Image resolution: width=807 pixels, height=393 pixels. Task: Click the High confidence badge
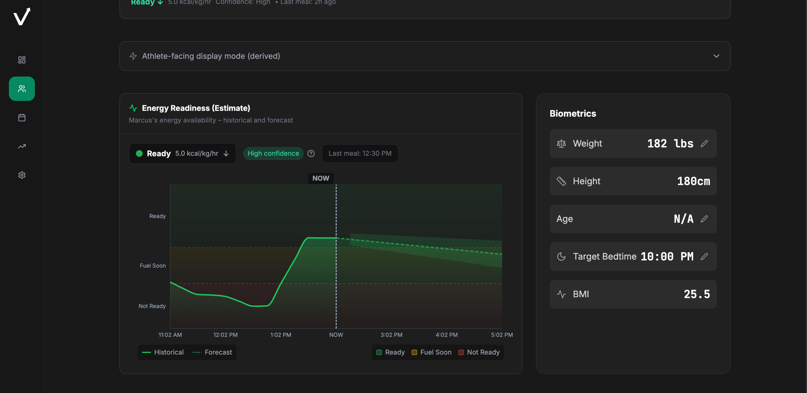click(x=273, y=154)
